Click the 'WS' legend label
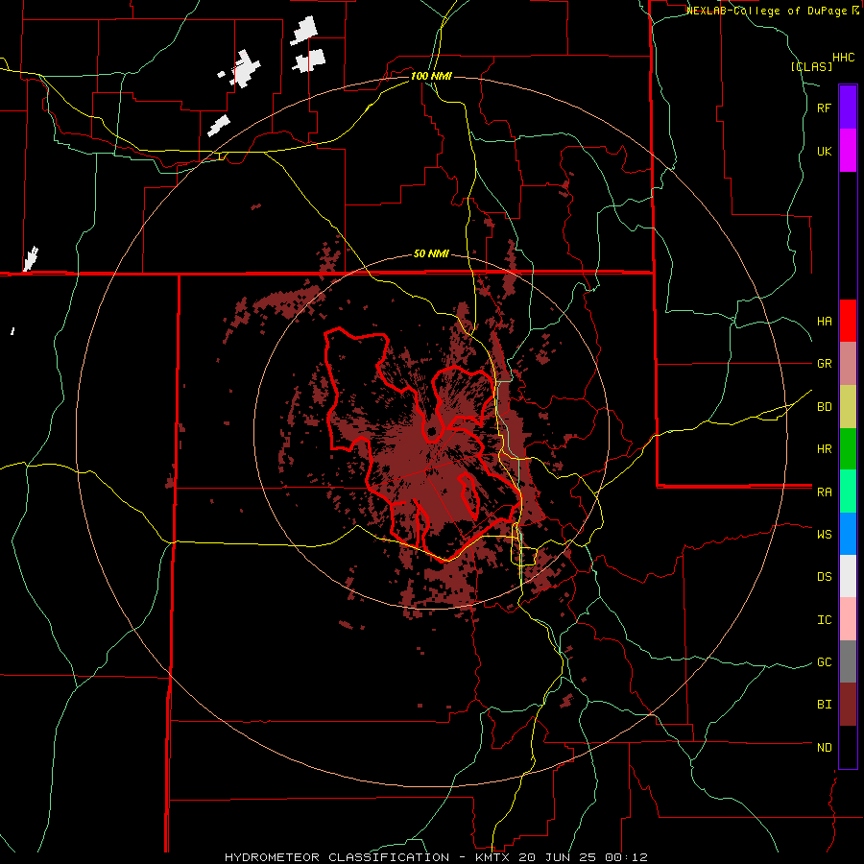The image size is (864, 864). (x=824, y=534)
